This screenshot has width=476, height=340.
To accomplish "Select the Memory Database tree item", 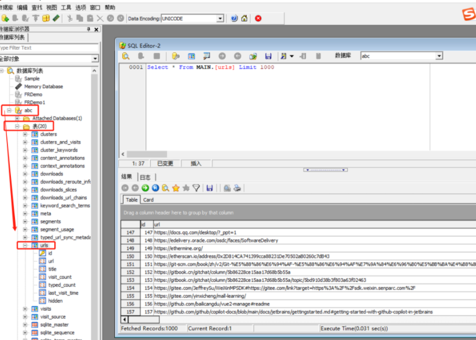I will point(43,86).
